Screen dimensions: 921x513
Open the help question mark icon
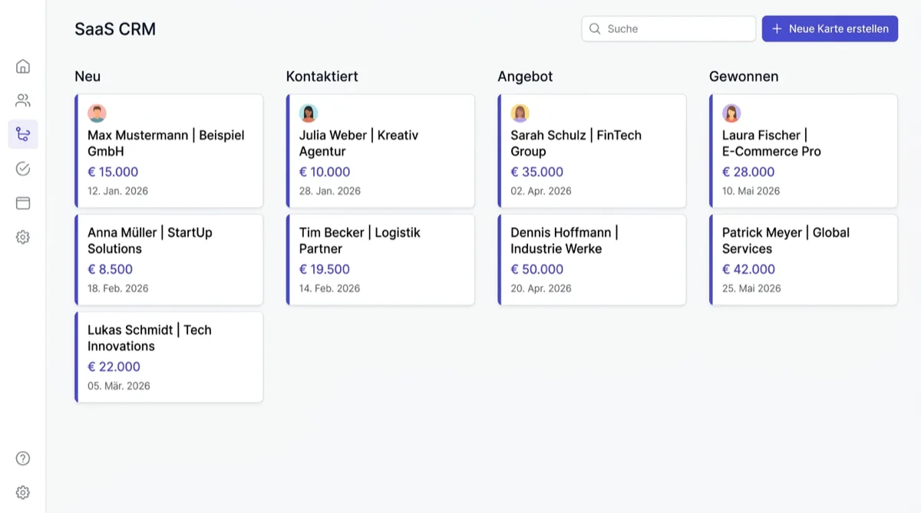coord(23,459)
